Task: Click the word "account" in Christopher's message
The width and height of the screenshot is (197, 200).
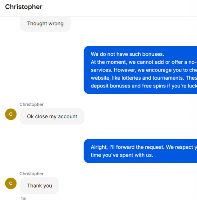Action: 67,117
